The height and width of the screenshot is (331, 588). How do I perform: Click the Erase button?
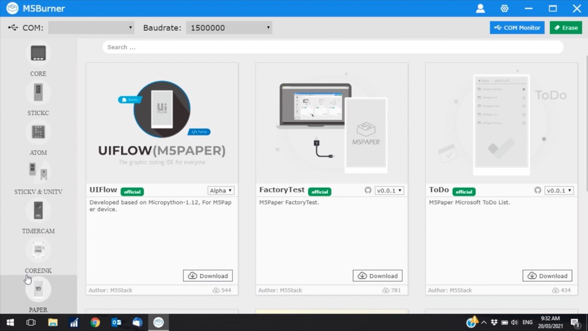point(565,28)
